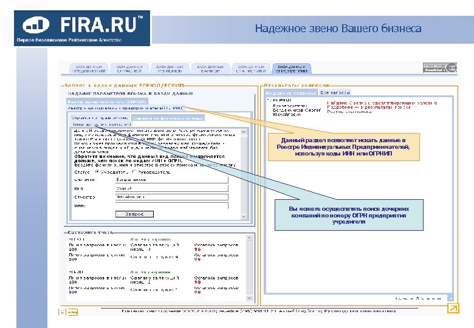Click the Отчество input field
474x328 pixels.
pos(172,197)
